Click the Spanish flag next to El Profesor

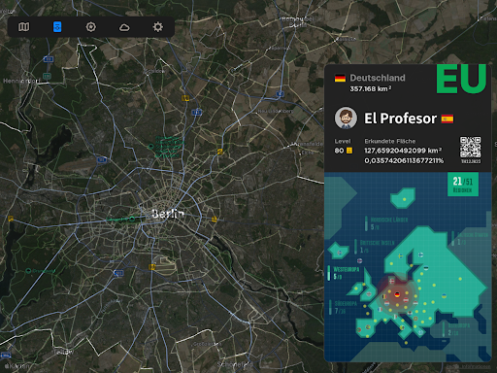pos(447,119)
